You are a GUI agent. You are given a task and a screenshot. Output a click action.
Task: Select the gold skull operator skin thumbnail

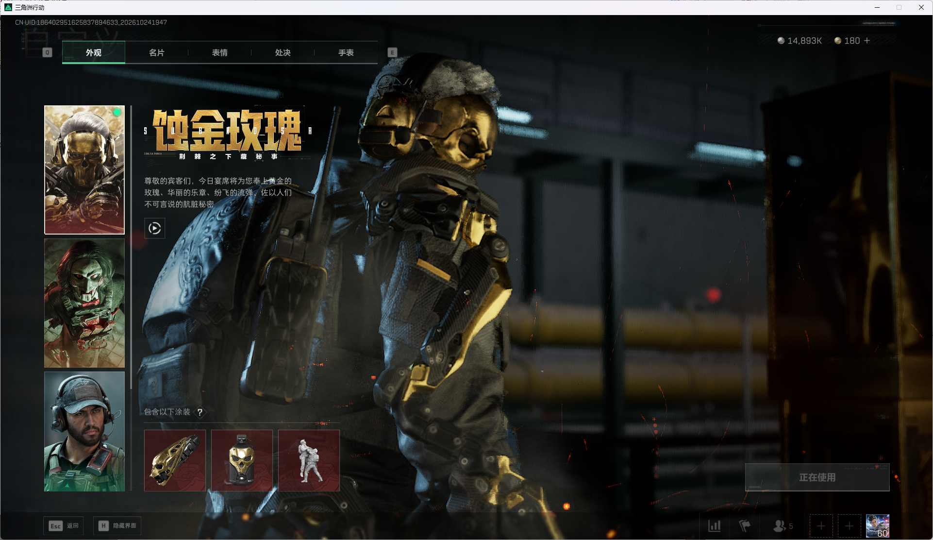click(x=84, y=170)
